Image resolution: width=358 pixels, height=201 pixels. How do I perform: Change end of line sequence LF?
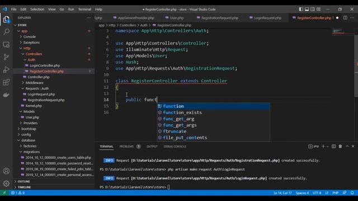[327, 193]
